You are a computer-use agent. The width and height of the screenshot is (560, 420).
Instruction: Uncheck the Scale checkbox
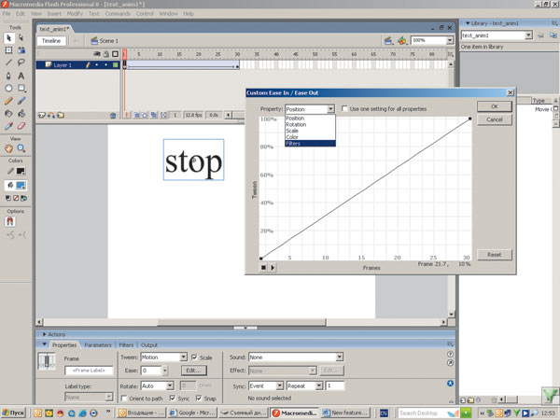pyautogui.click(x=194, y=357)
